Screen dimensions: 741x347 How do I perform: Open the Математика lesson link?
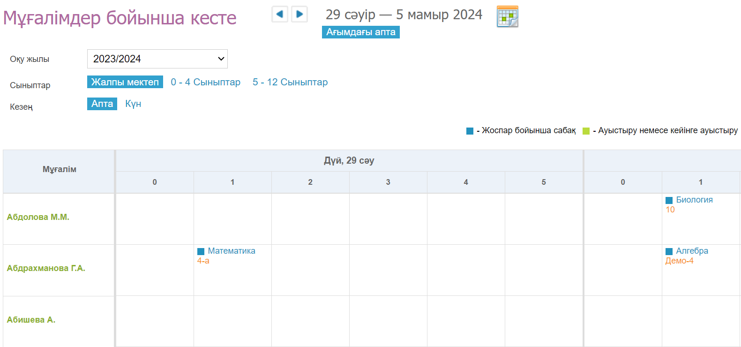232,251
